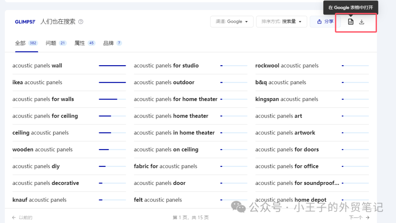The width and height of the screenshot is (396, 223).
Task: Click the download icon
Action: [362, 22]
